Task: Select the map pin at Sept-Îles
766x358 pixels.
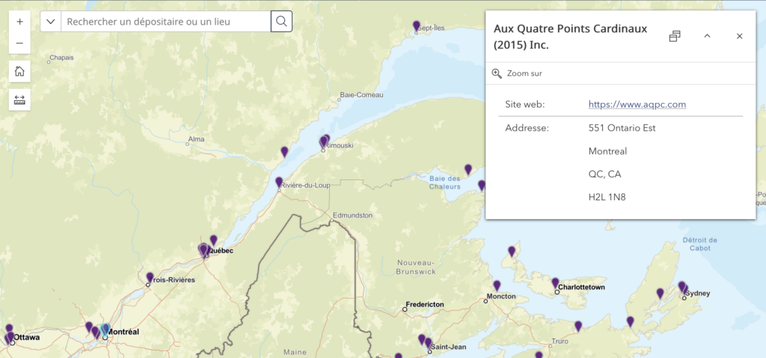Action: (417, 26)
